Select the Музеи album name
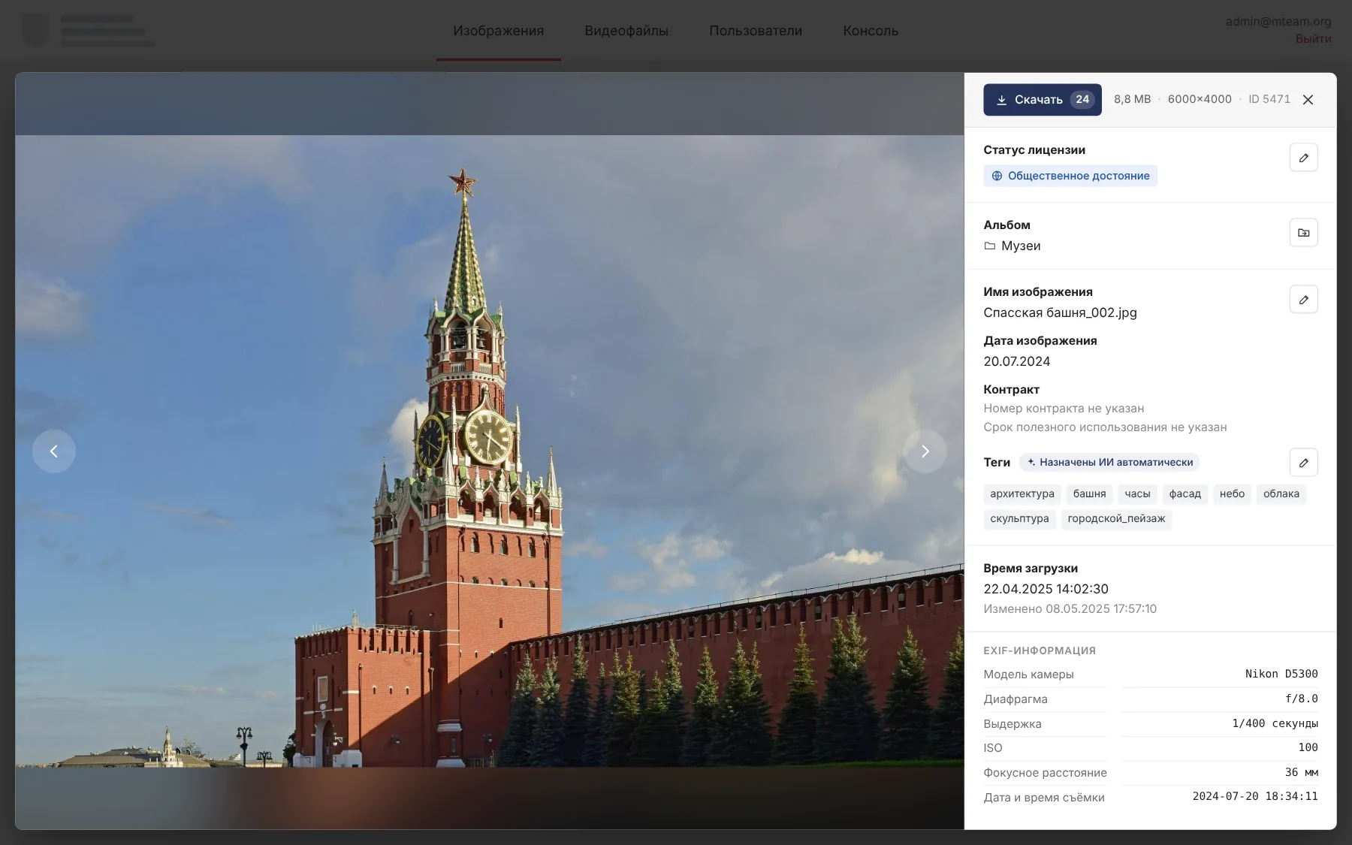Image resolution: width=1352 pixels, height=845 pixels. pyautogui.click(x=1021, y=246)
